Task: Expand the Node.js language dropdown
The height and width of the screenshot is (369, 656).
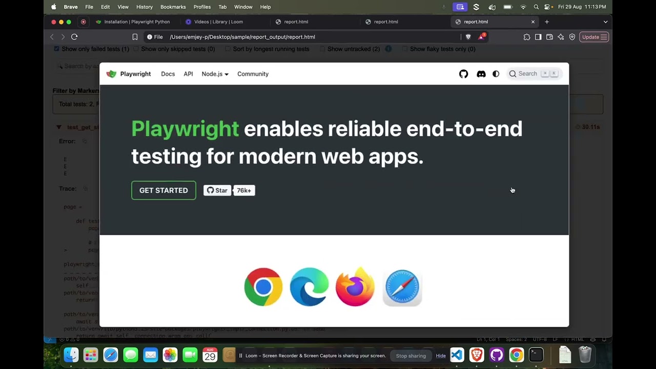Action: pos(215,74)
